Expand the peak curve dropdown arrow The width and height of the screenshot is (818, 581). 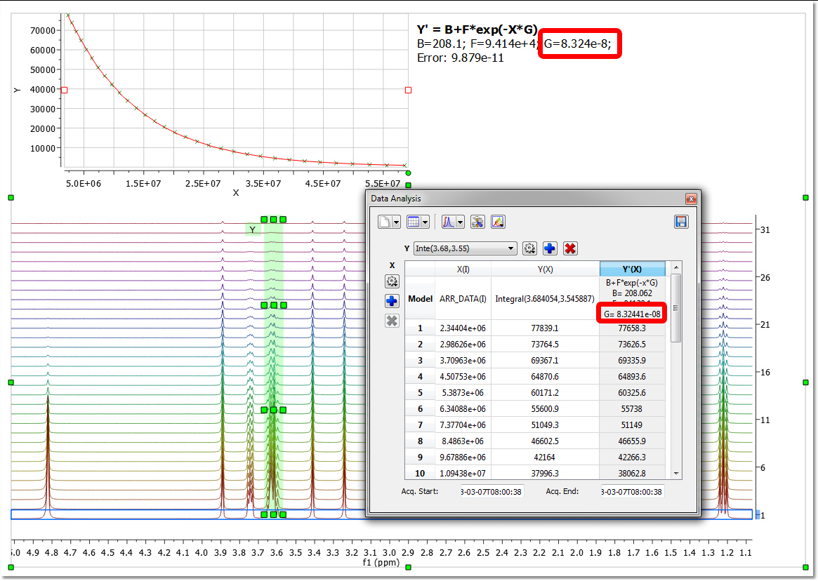[x=461, y=222]
